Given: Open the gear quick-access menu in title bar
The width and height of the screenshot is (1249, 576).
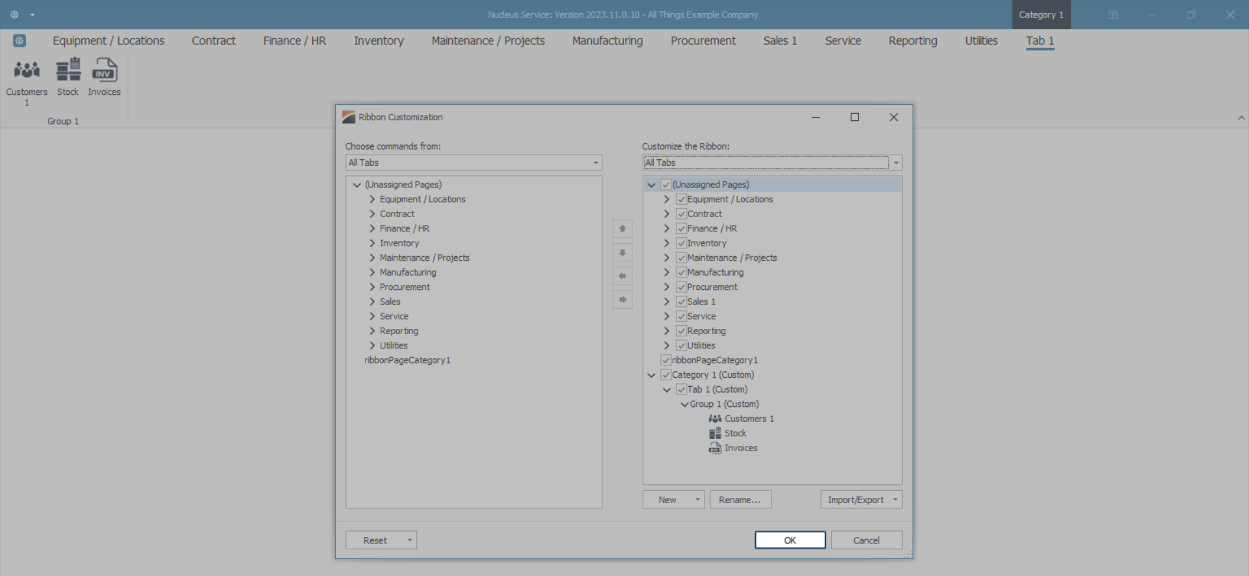Looking at the screenshot, I should coord(14,14).
